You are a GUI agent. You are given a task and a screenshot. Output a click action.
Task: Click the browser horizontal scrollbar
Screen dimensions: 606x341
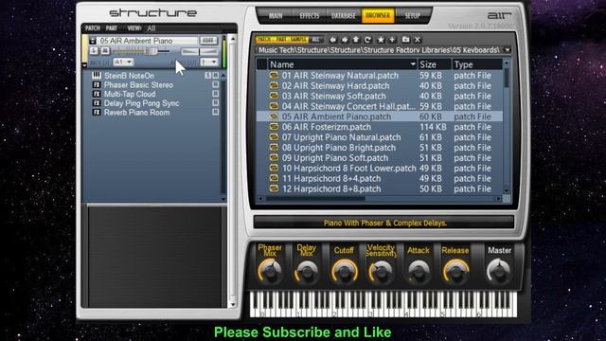click(x=315, y=199)
